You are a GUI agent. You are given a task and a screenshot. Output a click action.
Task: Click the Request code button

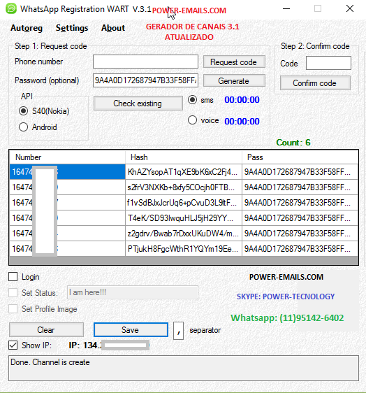tap(234, 62)
